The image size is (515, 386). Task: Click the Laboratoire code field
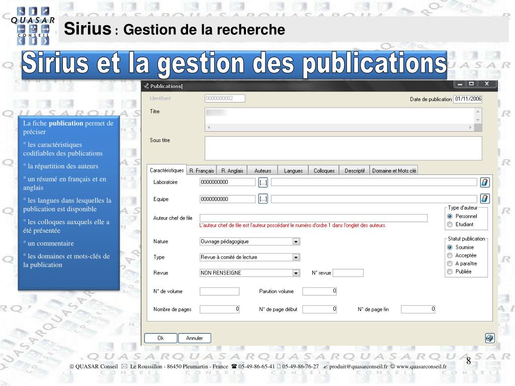click(x=227, y=182)
